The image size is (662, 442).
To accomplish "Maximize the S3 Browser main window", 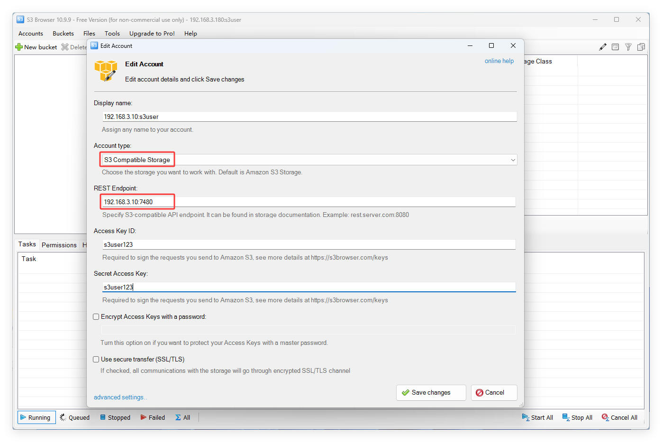I will point(617,19).
